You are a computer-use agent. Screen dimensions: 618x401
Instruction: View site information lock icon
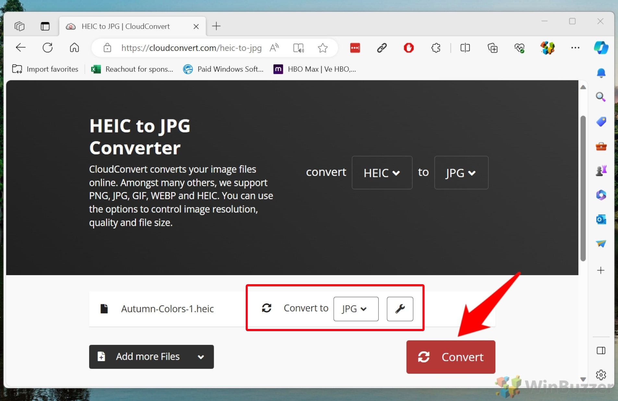[107, 48]
